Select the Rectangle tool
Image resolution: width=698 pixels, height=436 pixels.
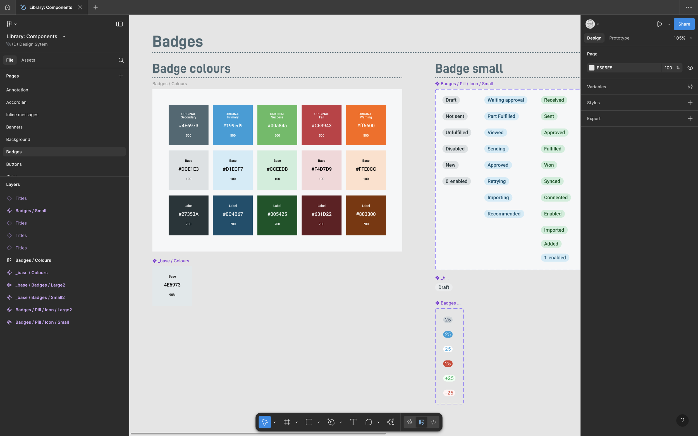click(x=309, y=422)
